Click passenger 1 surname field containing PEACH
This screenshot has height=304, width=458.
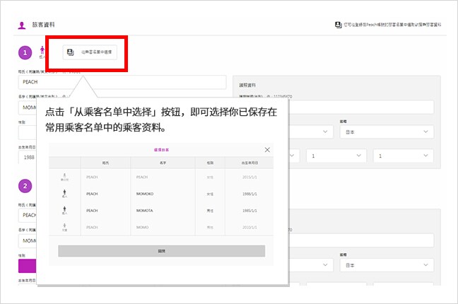[122, 82]
